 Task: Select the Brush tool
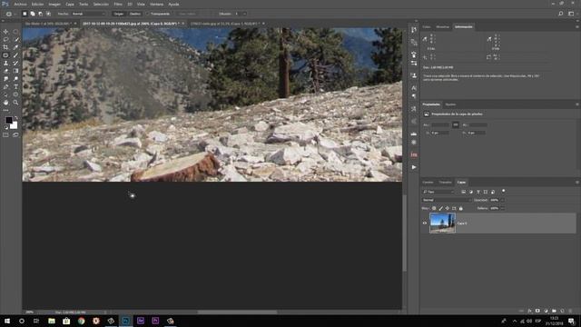click(15, 55)
